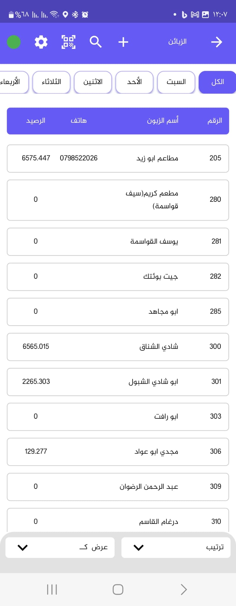This screenshot has height=606, width=236.
Task: Select the الكل filter tab
Action: [x=217, y=82]
